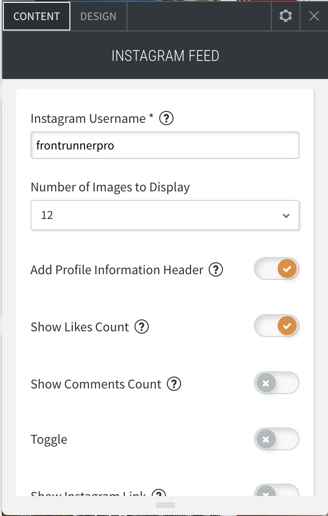Select the CONTENT tab
328x516 pixels.
pos(37,16)
